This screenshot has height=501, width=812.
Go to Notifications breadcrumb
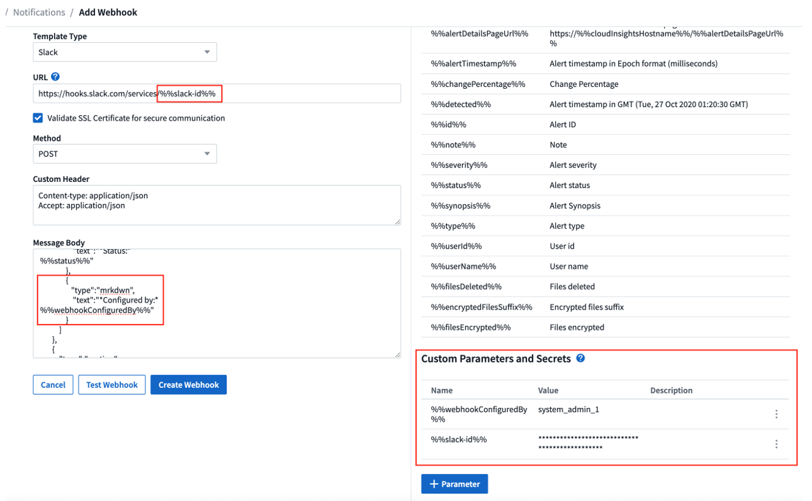coord(39,12)
